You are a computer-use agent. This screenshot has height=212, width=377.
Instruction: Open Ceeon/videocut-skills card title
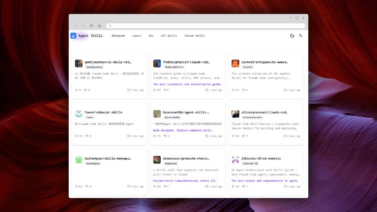[103, 112]
